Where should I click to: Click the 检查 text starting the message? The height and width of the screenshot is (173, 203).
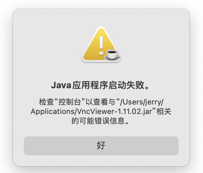coord(47,102)
